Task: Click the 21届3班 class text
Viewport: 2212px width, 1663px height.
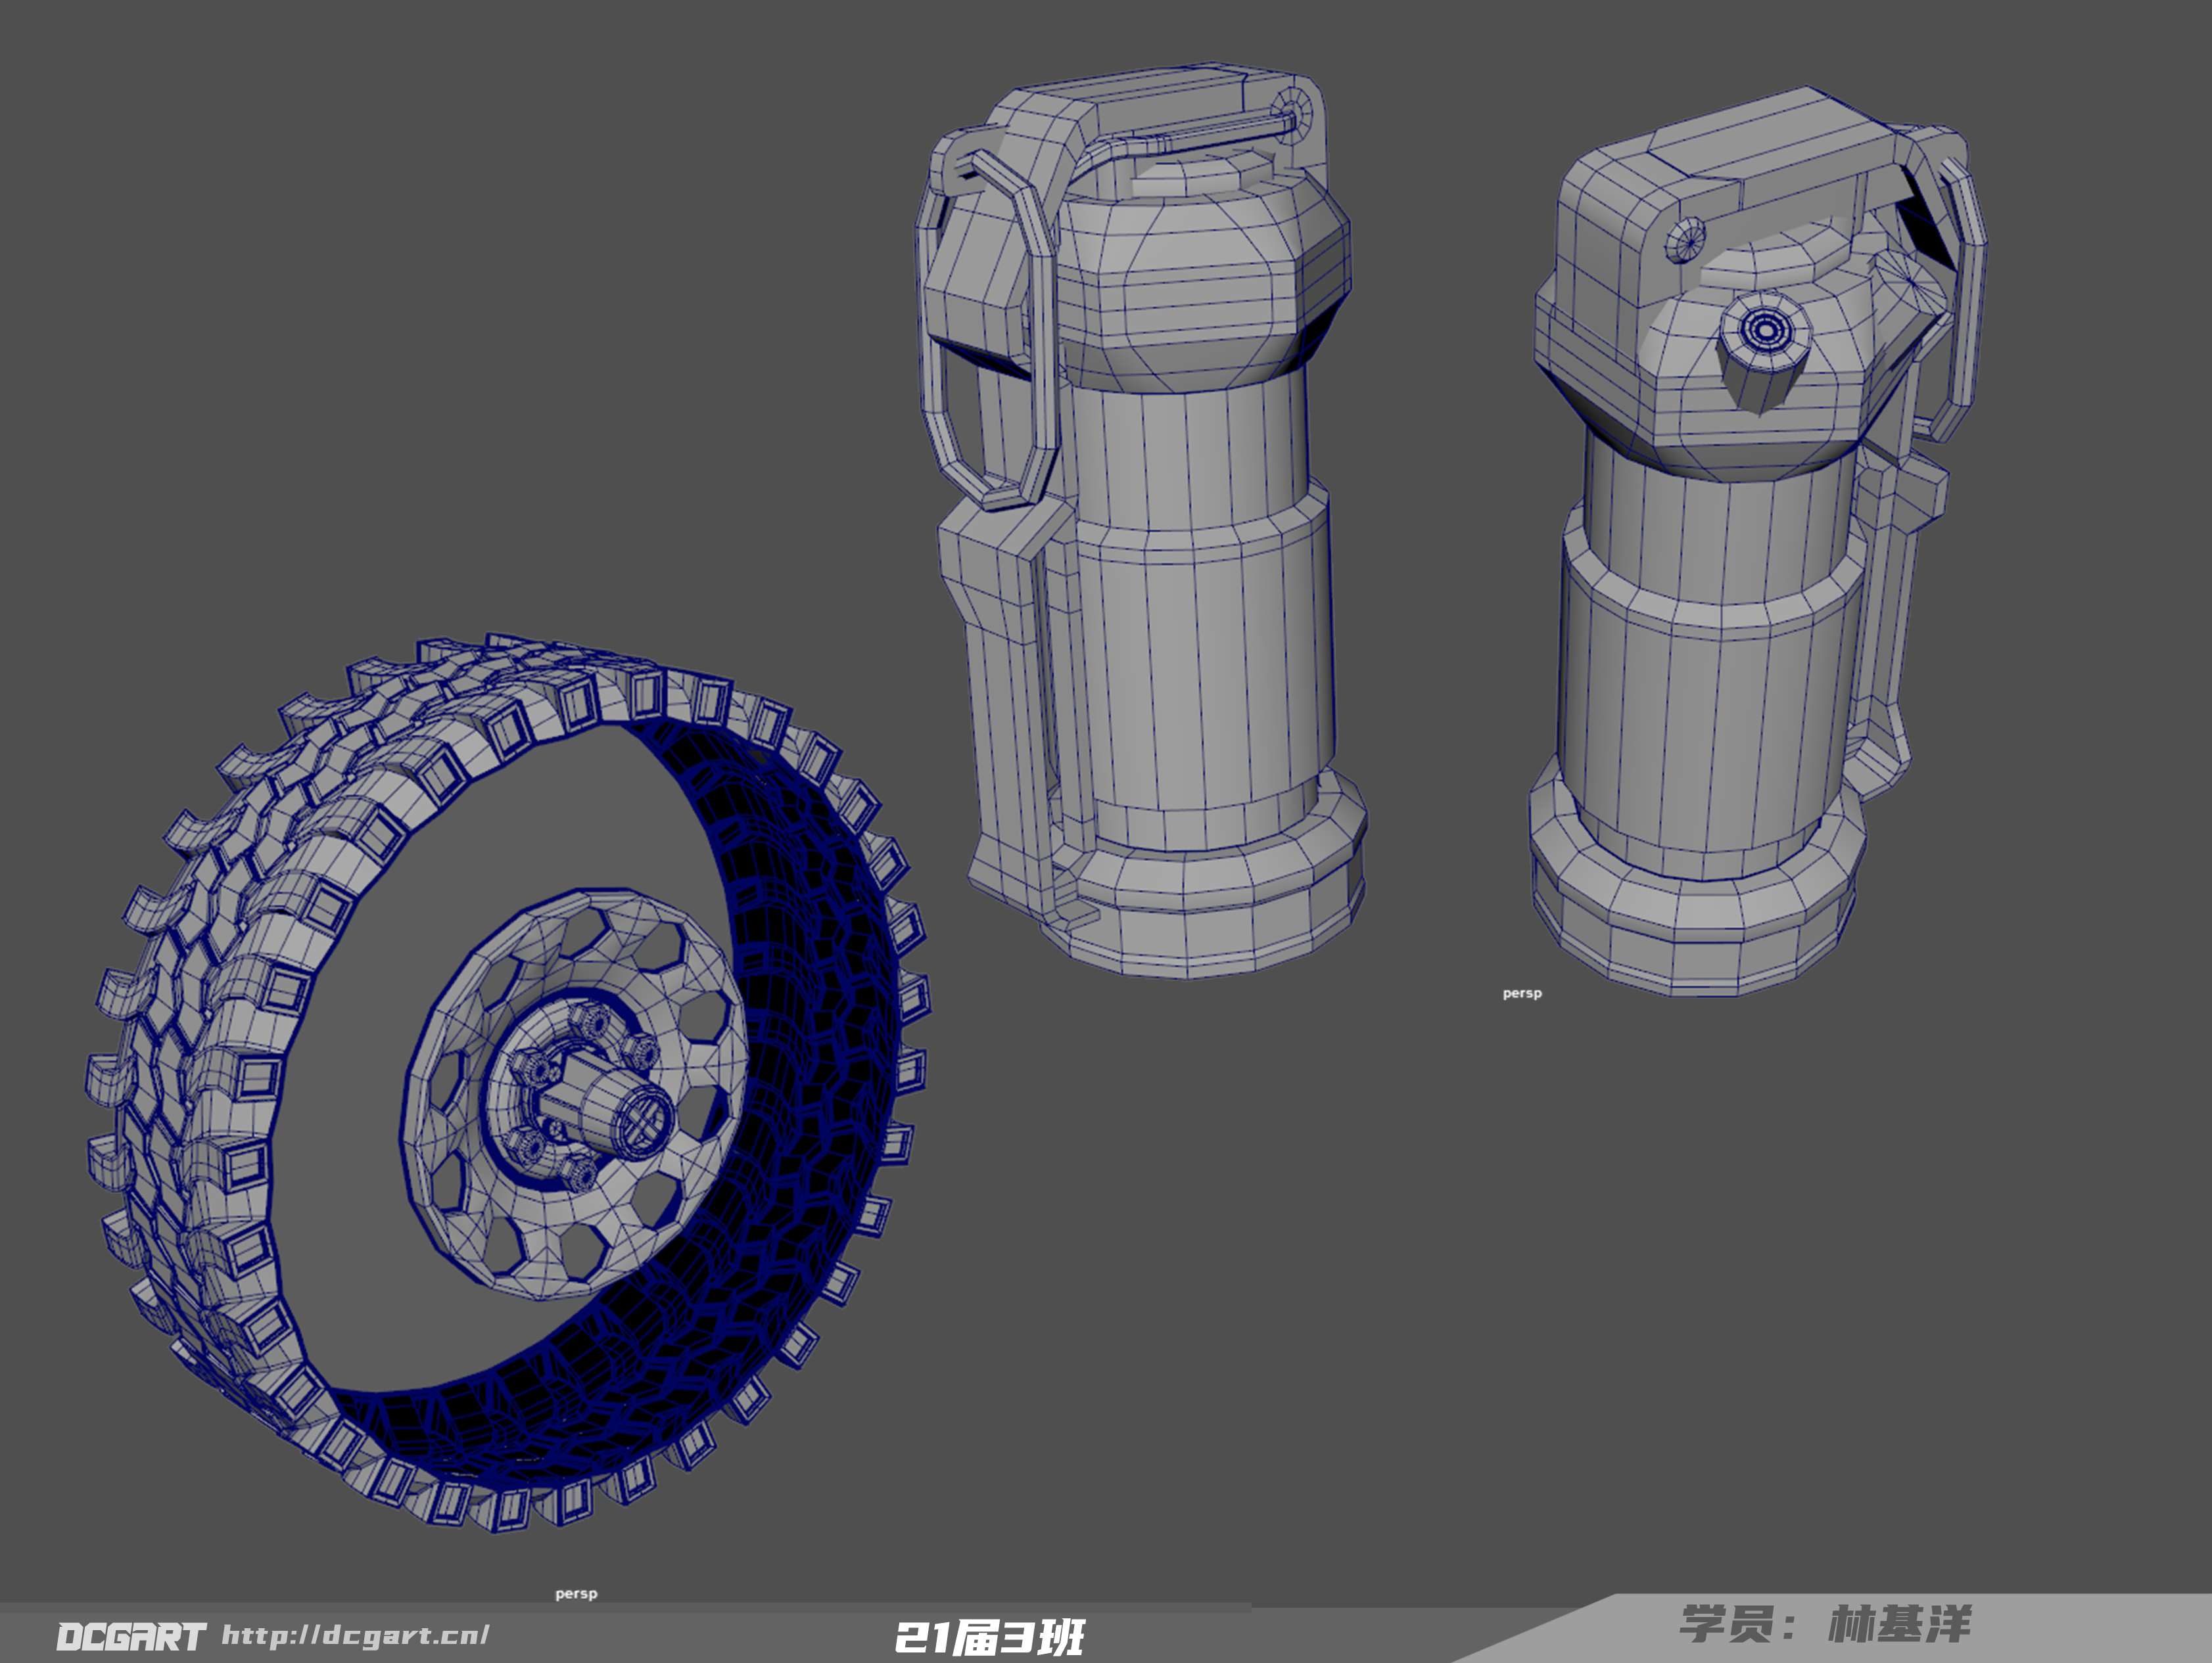Action: (x=989, y=1637)
